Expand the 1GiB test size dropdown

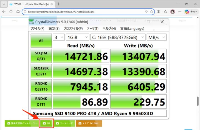pyautogui.click(x=77, y=37)
